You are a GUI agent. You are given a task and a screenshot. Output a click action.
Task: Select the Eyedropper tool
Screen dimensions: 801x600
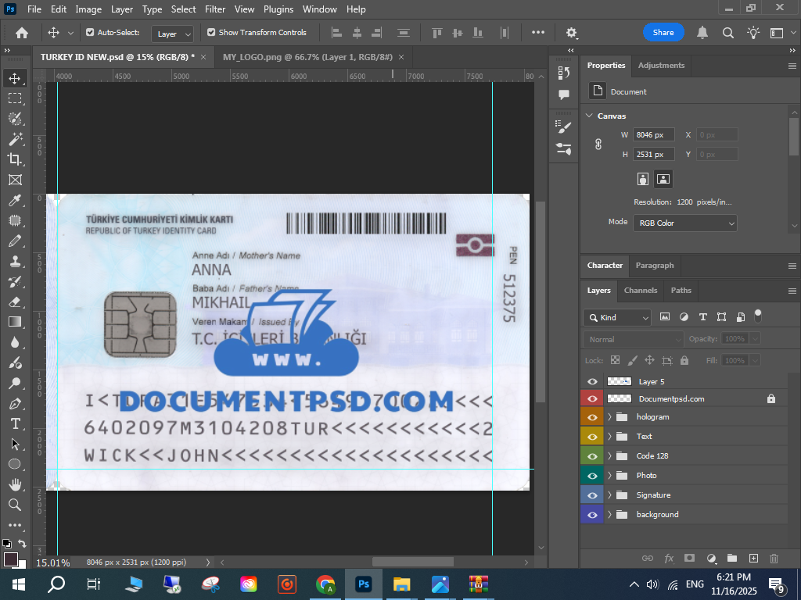15,200
